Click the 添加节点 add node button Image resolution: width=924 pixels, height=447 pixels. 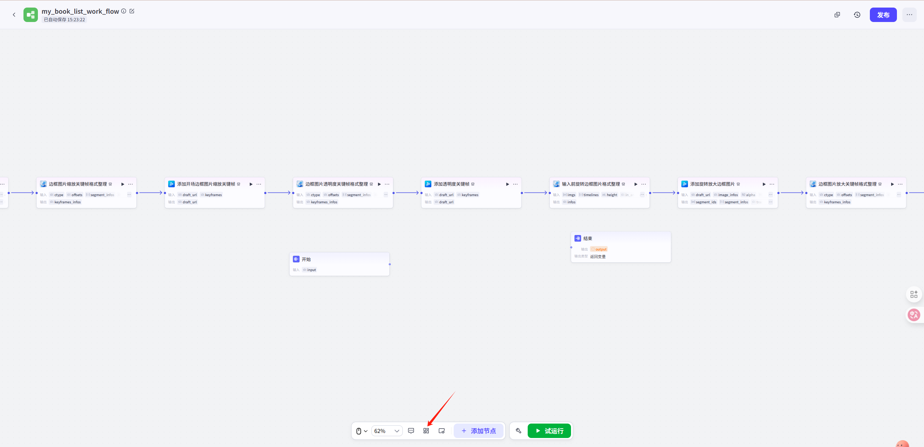click(x=478, y=431)
